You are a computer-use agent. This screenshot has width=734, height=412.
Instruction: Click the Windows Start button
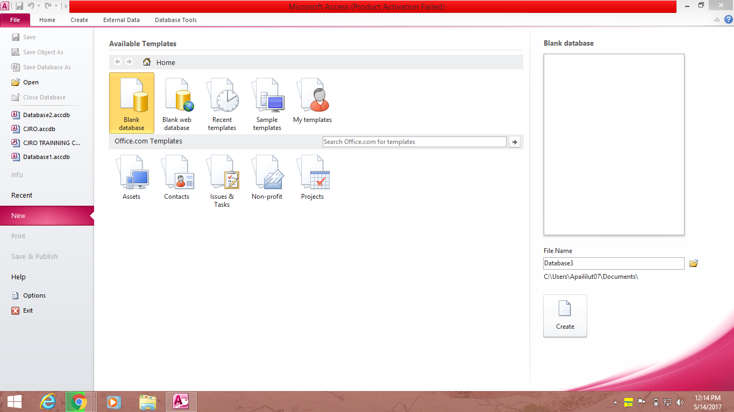point(14,402)
